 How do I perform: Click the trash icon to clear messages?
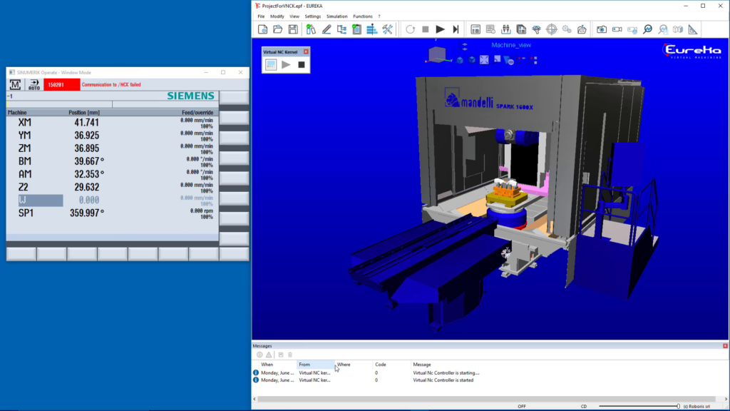click(x=290, y=355)
